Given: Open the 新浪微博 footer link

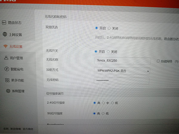Looking at the screenshot, I should pos(16,129).
